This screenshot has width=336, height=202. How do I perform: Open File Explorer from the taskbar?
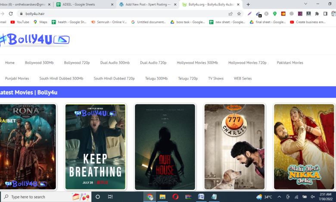tap(162, 197)
